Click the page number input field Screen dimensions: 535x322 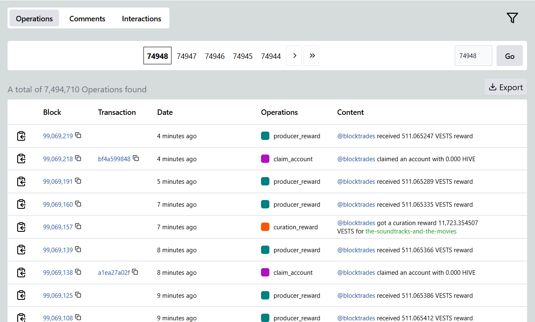[473, 56]
